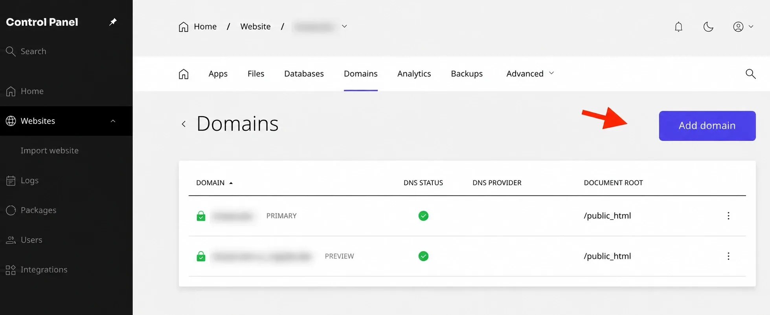Click the Websites globe icon

coord(11,121)
